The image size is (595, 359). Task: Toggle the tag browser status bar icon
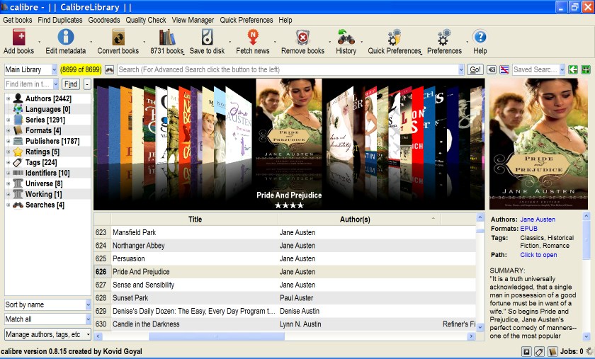pos(539,352)
